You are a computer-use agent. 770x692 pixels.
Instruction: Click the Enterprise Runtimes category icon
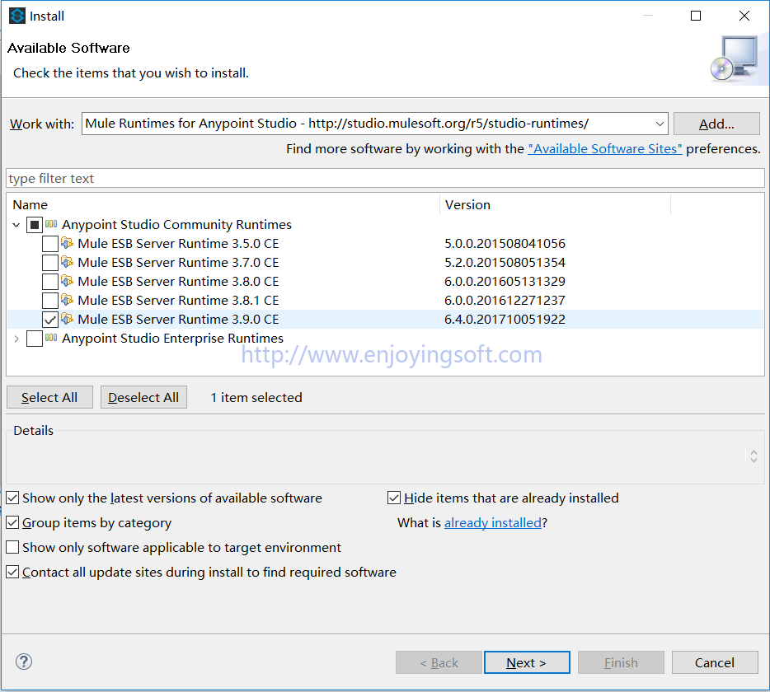click(x=51, y=338)
